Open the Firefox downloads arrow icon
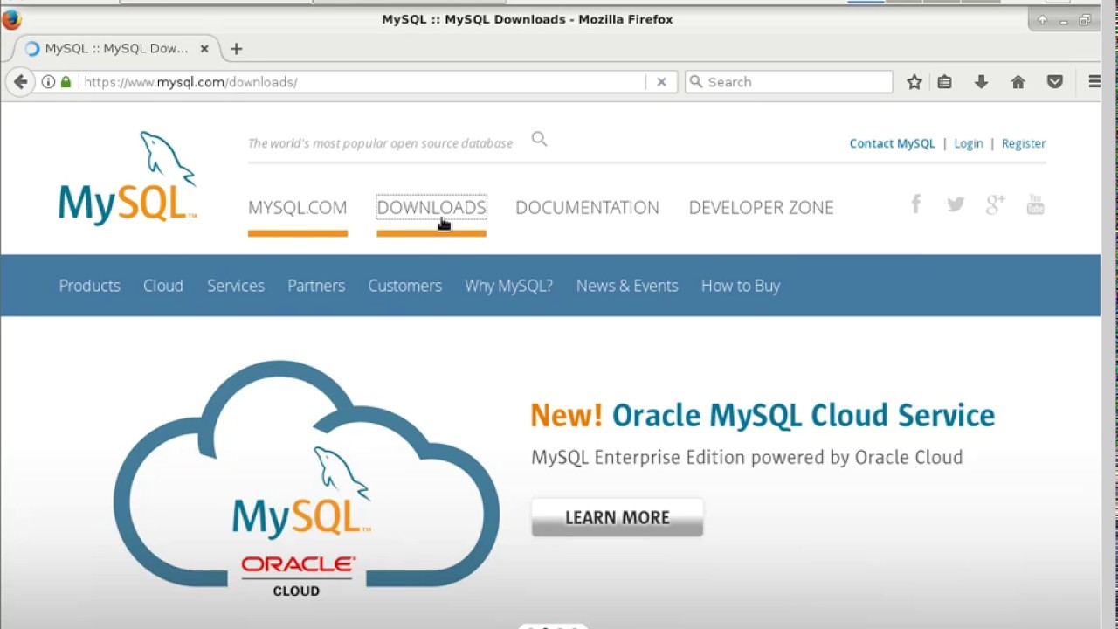The width and height of the screenshot is (1118, 629). point(981,82)
